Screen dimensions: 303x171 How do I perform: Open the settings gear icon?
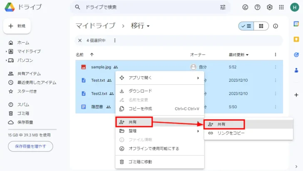click(270, 7)
